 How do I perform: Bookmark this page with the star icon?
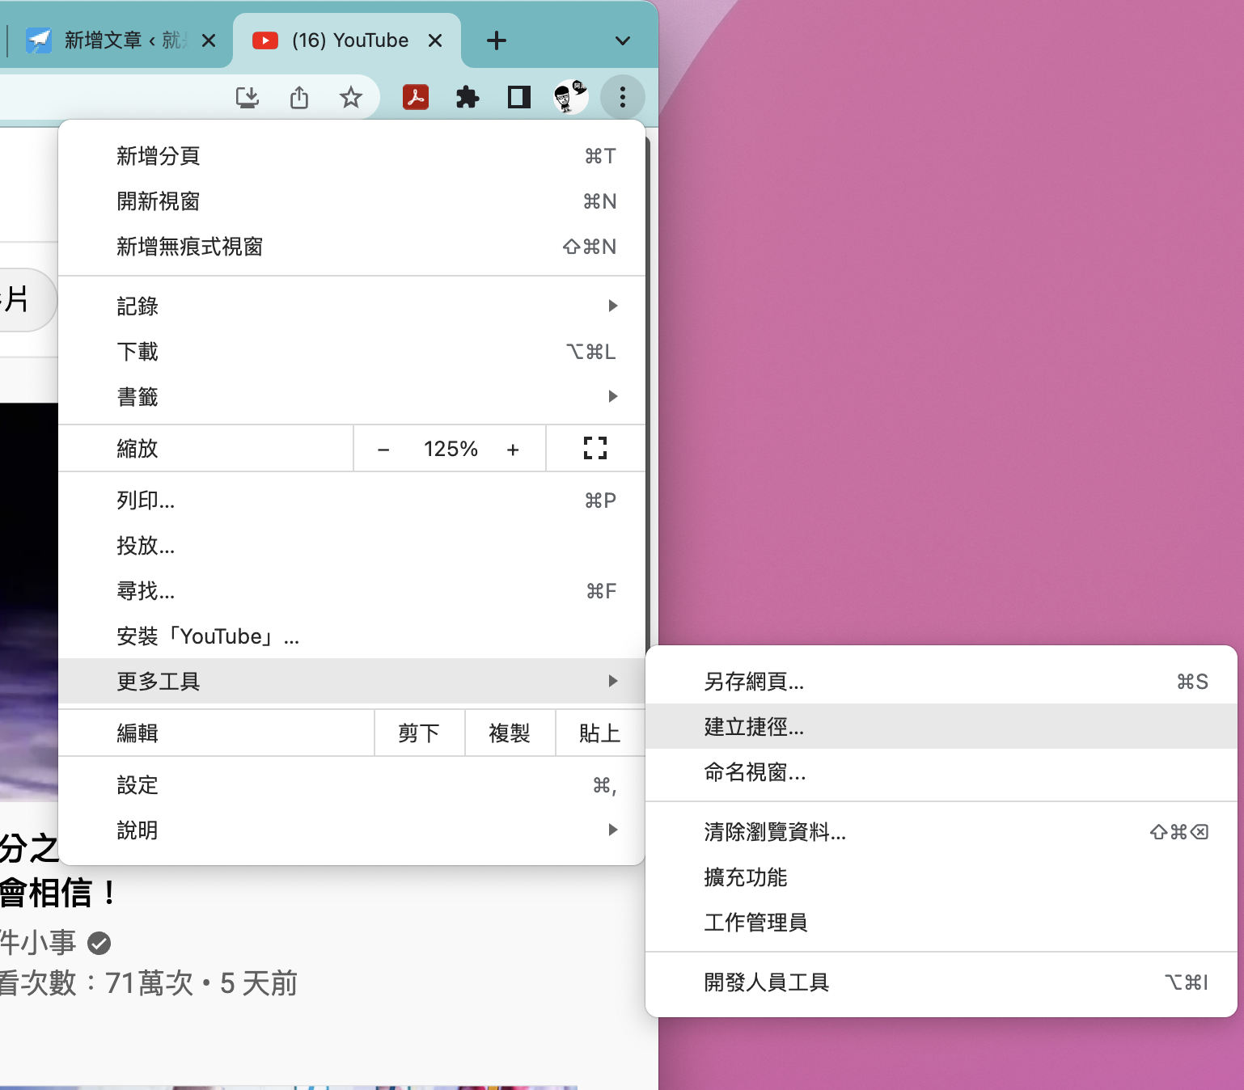[351, 98]
